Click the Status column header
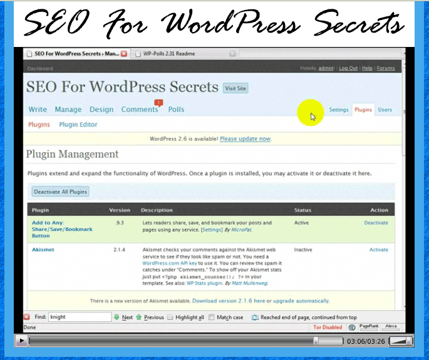 pos(302,210)
